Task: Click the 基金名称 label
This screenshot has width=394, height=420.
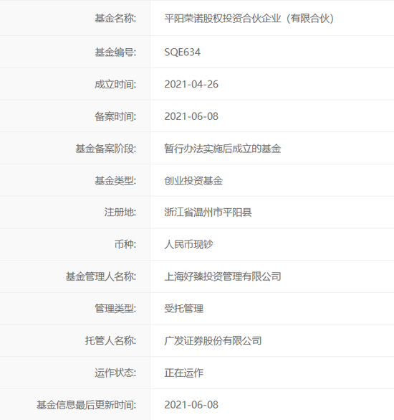Action: point(115,18)
